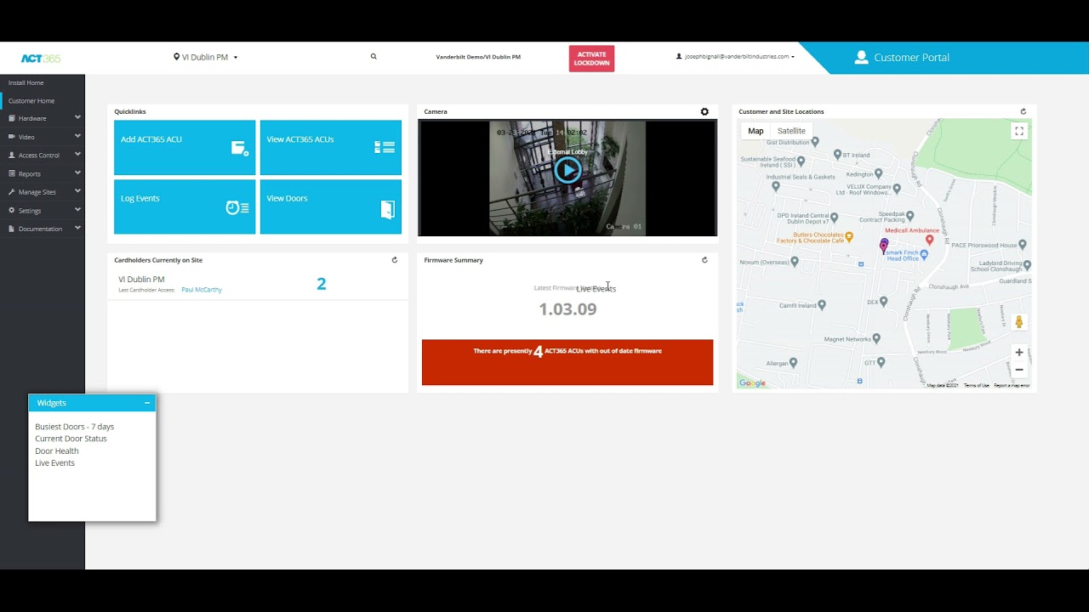Play the External Lobby camera feed
The image size is (1089, 612).
567,170
